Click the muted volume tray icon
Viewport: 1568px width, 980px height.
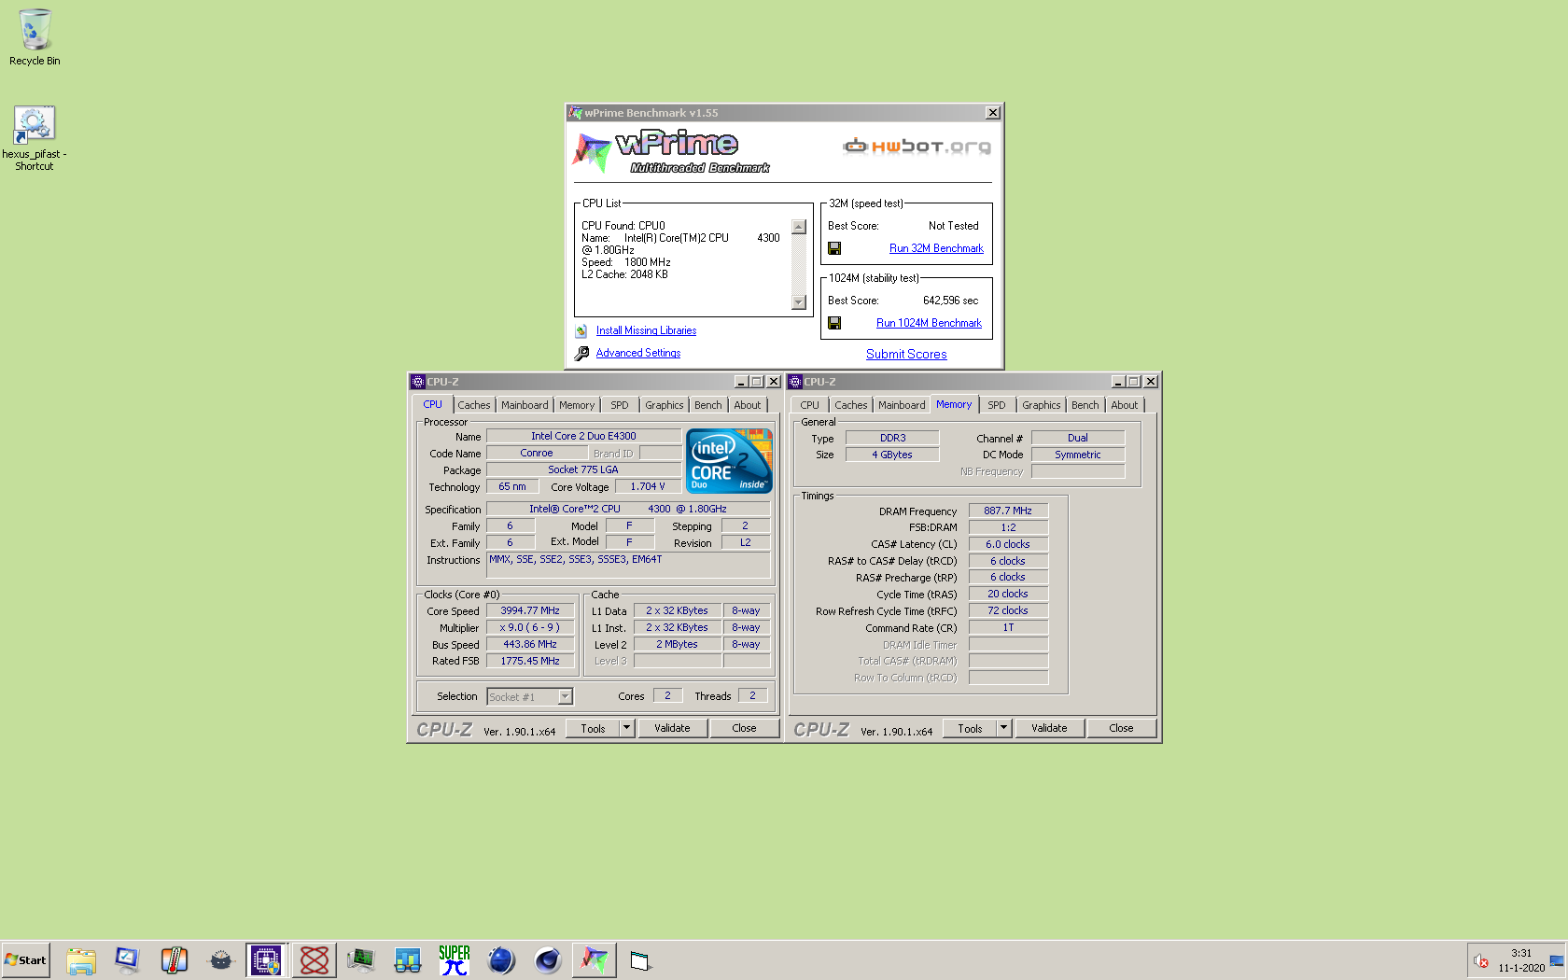pos(1480,960)
